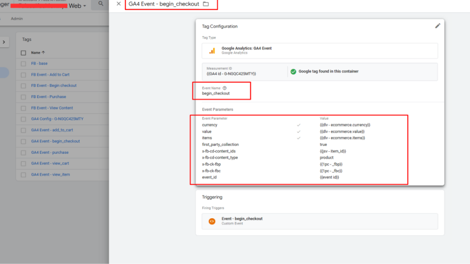The height and width of the screenshot is (264, 470).
Task: Open the GA4 Event - view_item tag
Action: (50, 175)
